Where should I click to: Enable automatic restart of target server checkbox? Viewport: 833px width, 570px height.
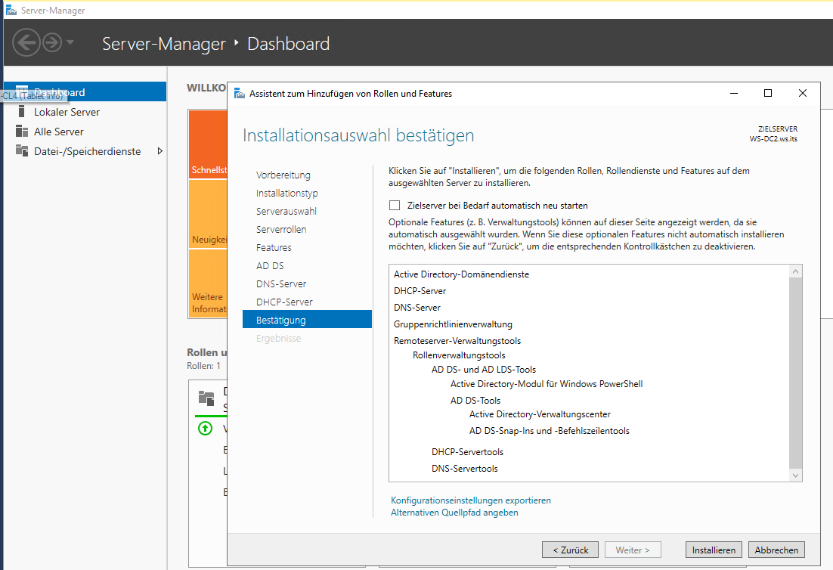(x=394, y=205)
